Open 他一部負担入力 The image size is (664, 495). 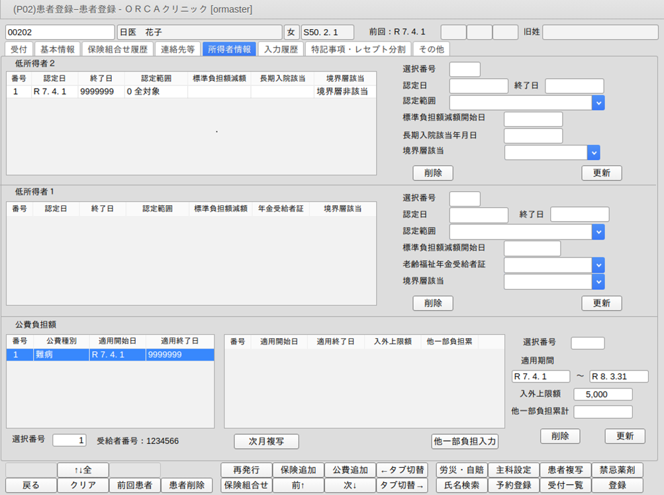click(x=464, y=441)
